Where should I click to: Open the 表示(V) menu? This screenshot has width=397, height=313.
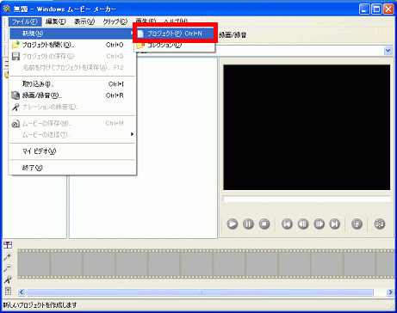(84, 21)
